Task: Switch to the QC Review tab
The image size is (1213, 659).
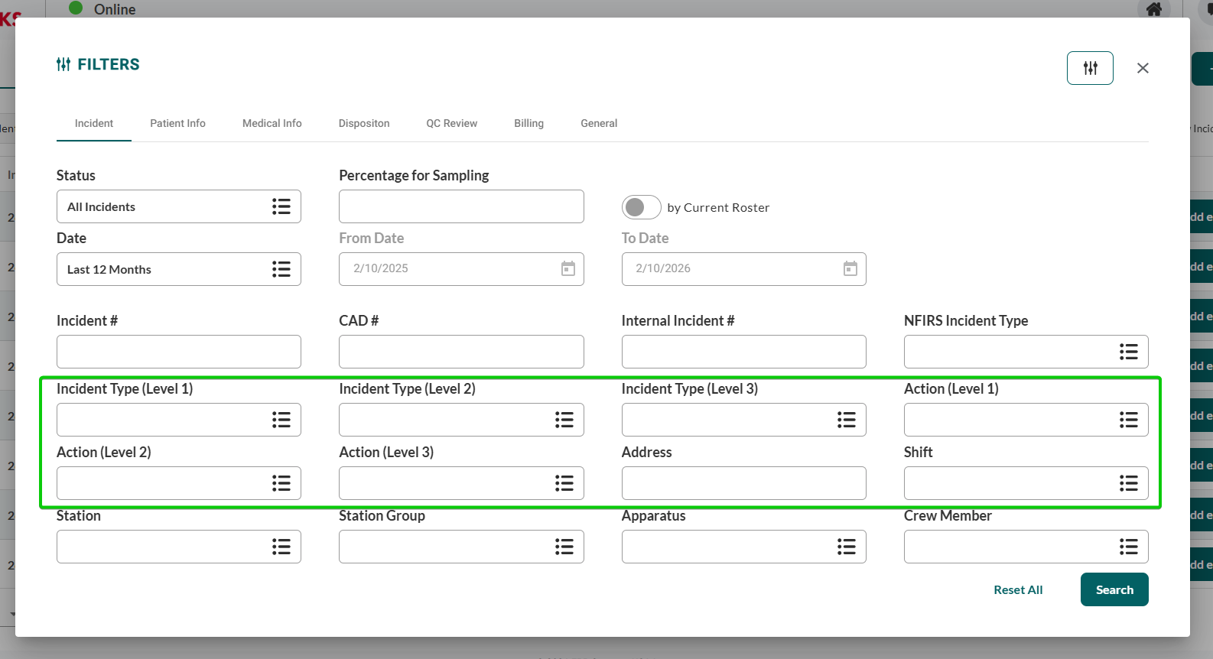Action: pos(451,123)
